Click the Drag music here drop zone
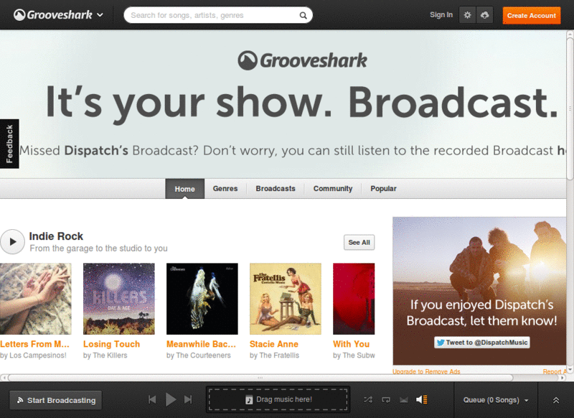This screenshot has width=574, height=418. tap(278, 399)
